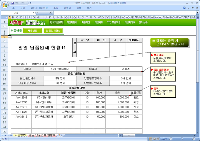Open the 수식 ribbon tab
The width and height of the screenshot is (200, 141).
point(56,8)
